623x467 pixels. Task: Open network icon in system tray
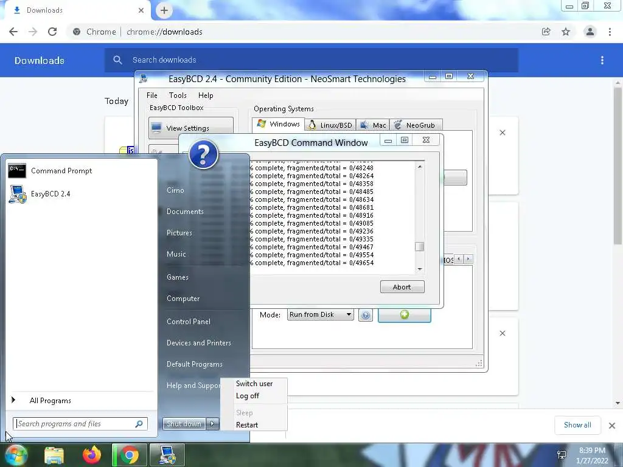click(562, 455)
